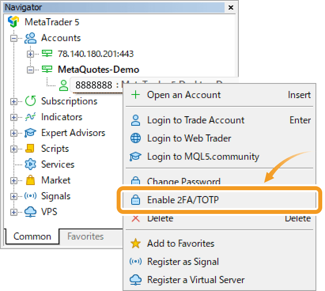
Task: Select the Market tree label
Action: [56, 180]
